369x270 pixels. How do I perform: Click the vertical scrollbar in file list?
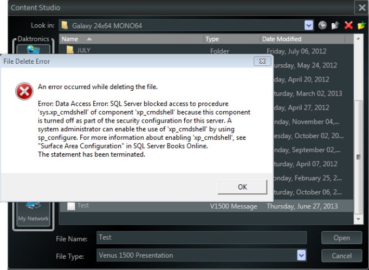[358, 157]
